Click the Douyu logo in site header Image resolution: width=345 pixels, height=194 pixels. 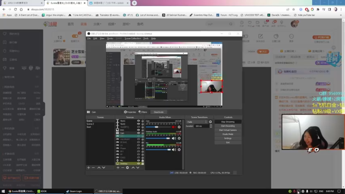click(x=50, y=24)
